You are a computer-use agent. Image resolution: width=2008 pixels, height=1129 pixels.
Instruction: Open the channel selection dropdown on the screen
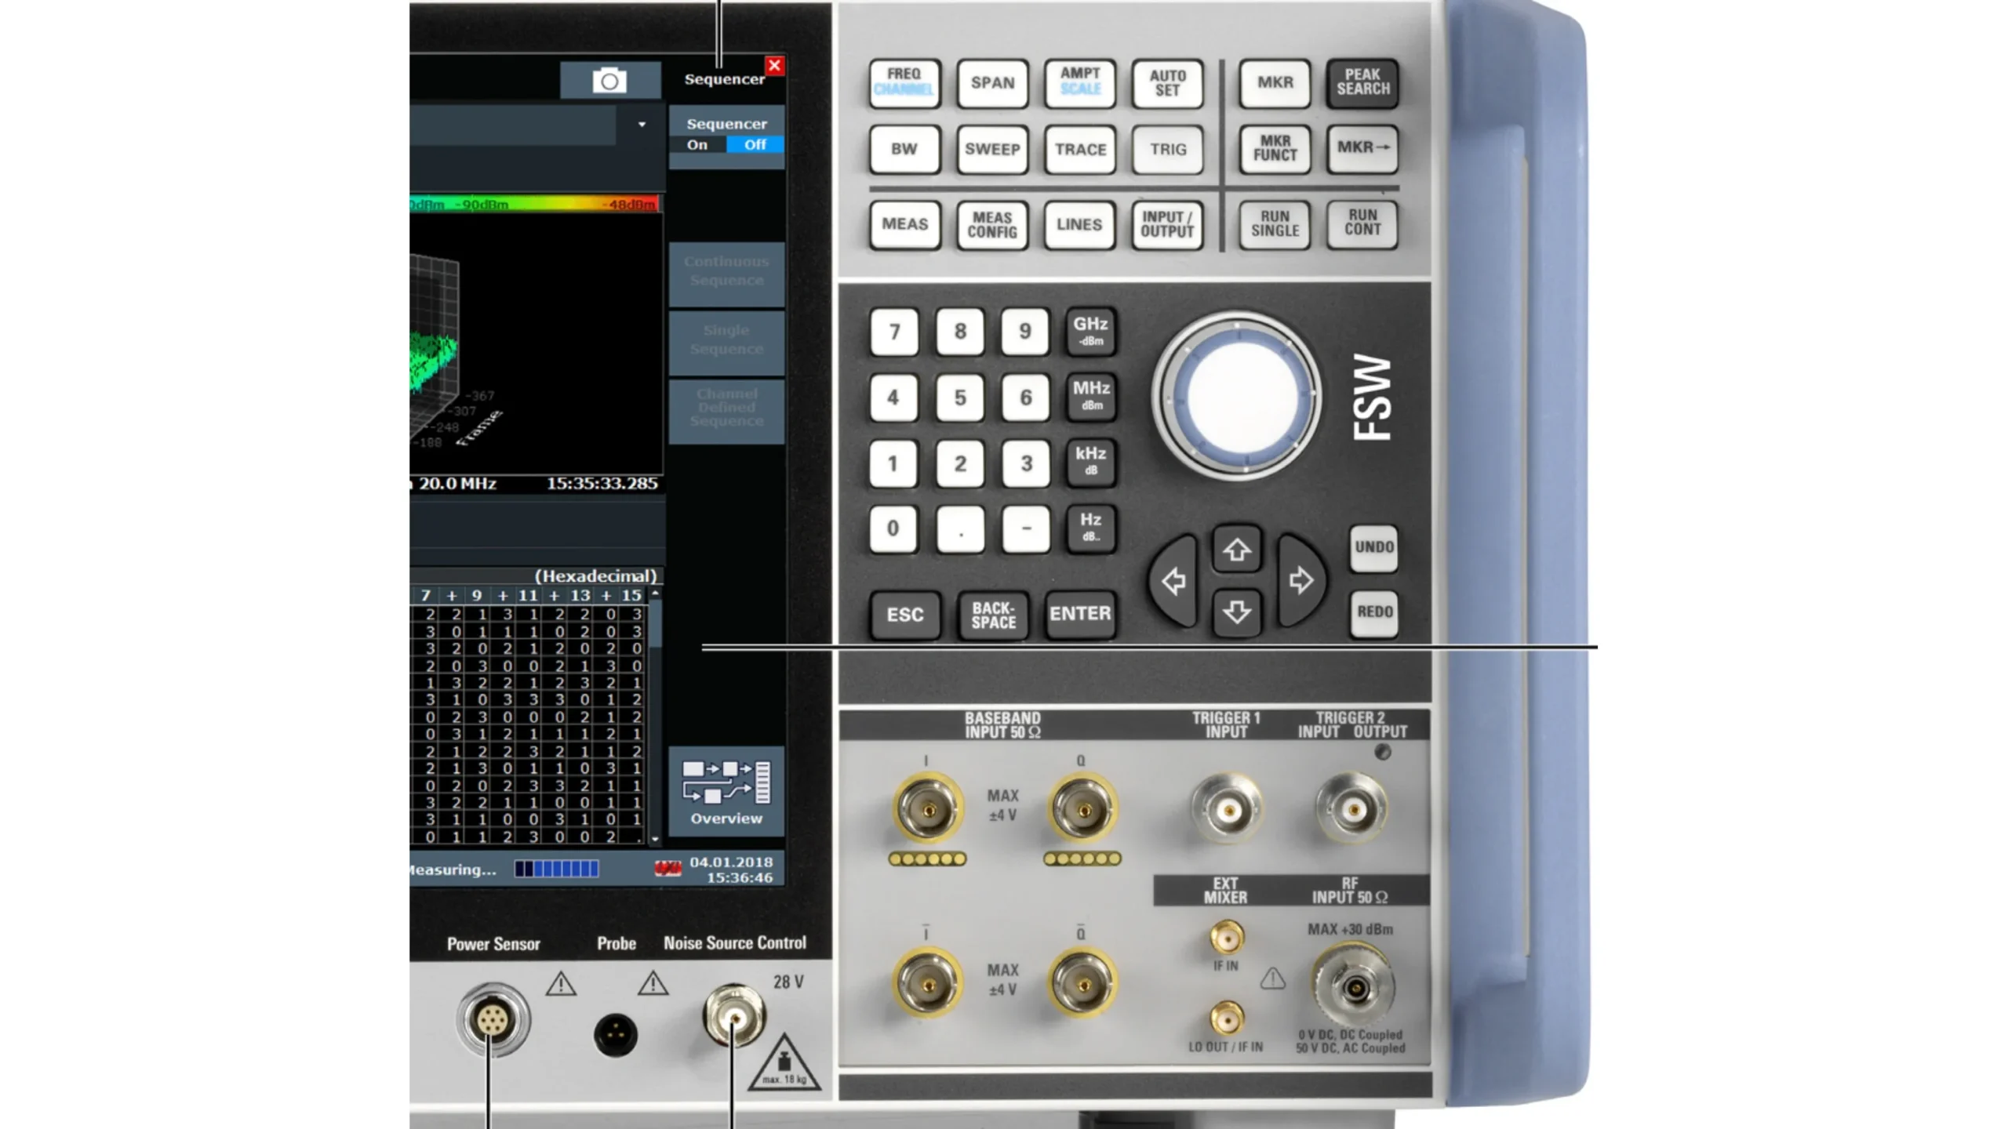click(x=643, y=124)
